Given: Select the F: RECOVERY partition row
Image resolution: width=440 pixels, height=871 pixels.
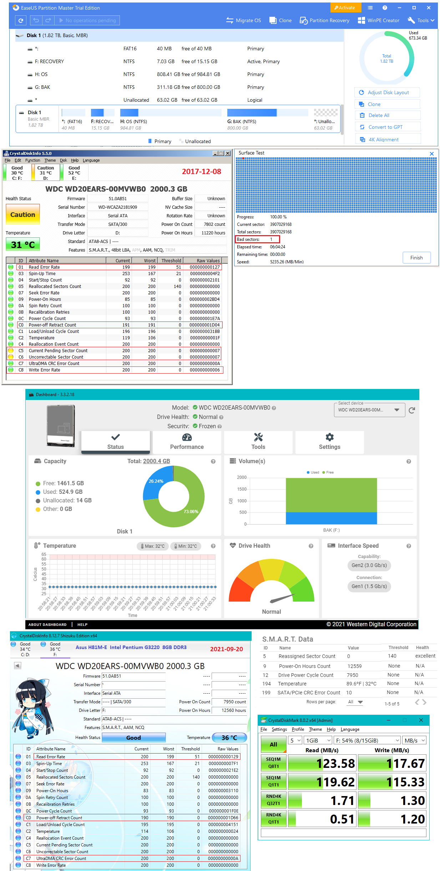Looking at the screenshot, I should [x=179, y=61].
